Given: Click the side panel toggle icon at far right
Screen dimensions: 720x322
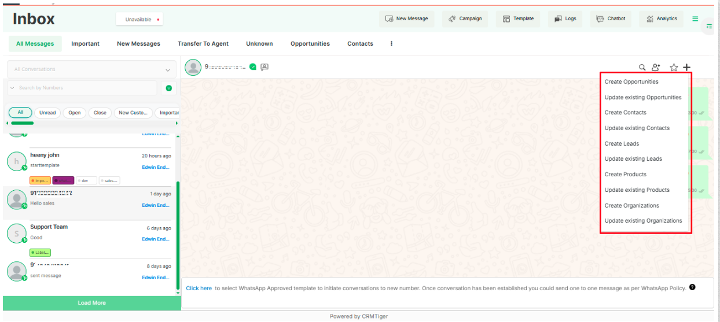Looking at the screenshot, I should pyautogui.click(x=710, y=27).
